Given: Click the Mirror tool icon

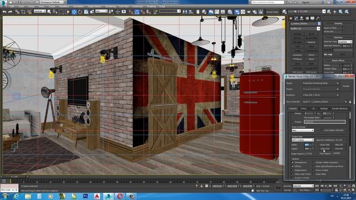Looking at the screenshot, I should 185,12.
